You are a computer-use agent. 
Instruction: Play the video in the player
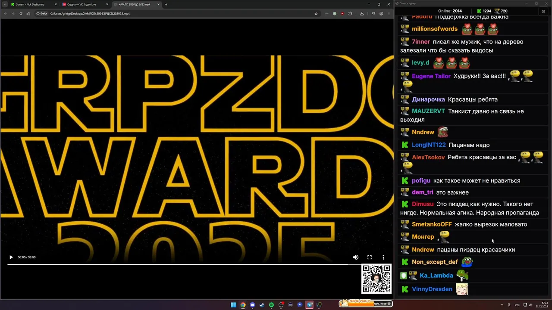(11, 257)
